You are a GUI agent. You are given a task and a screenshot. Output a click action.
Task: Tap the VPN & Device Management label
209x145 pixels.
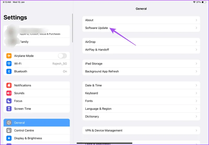pos(104,130)
